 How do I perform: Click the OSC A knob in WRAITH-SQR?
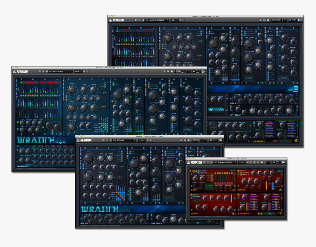tap(72, 90)
